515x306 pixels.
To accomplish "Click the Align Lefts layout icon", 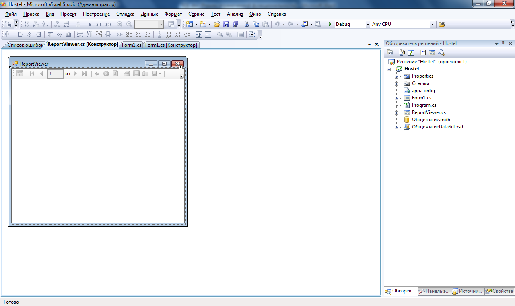I will click(x=20, y=35).
